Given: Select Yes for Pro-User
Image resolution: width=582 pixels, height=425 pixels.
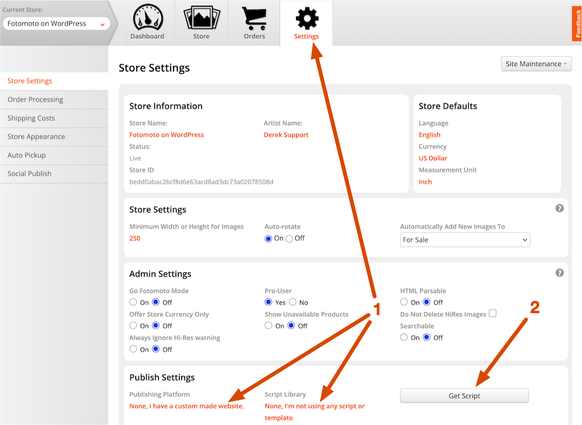Looking at the screenshot, I should 268,302.
